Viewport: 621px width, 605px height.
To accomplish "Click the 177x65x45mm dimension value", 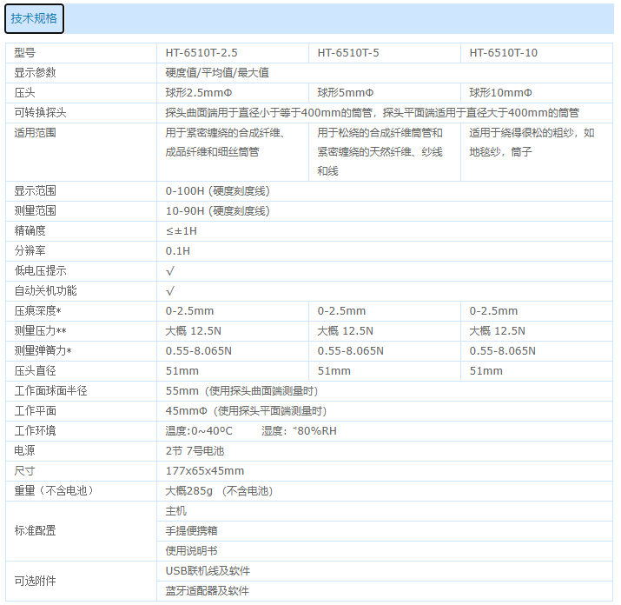I will (x=205, y=470).
